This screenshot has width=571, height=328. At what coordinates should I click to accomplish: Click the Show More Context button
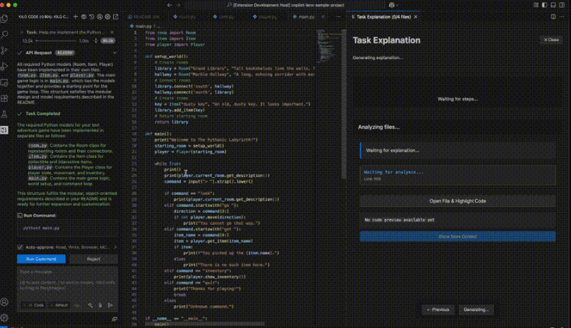[x=457, y=236]
